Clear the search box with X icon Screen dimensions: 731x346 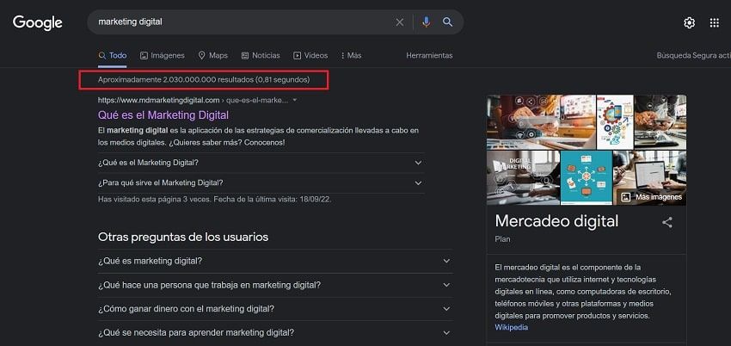coord(400,22)
